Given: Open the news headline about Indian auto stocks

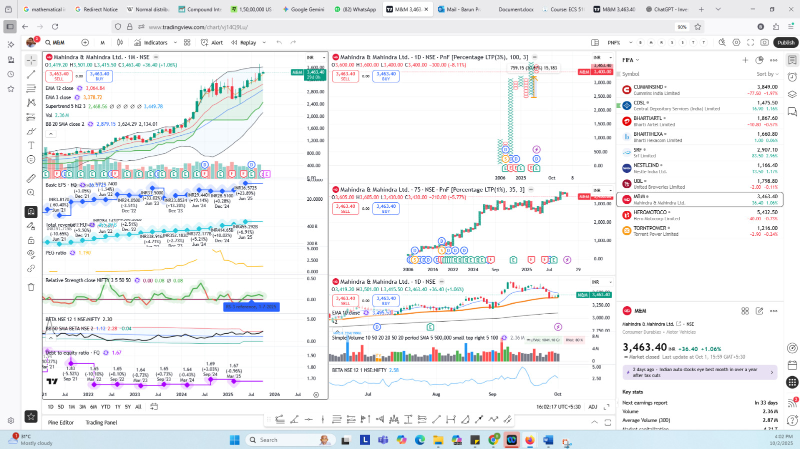Looking at the screenshot, I should [699, 372].
